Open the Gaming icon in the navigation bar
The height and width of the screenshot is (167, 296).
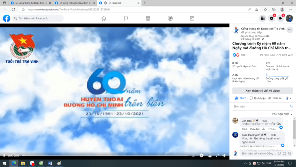(192, 18)
